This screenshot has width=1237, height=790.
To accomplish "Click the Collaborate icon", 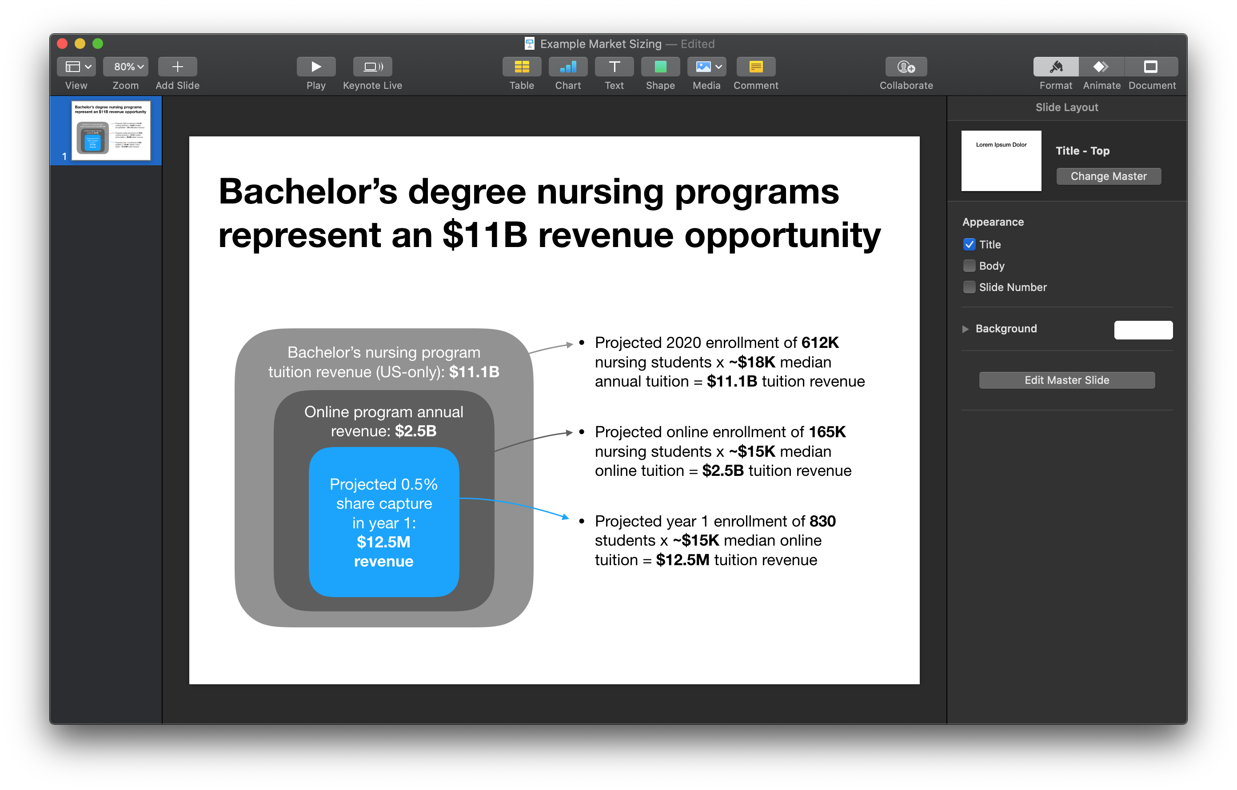I will [x=906, y=66].
